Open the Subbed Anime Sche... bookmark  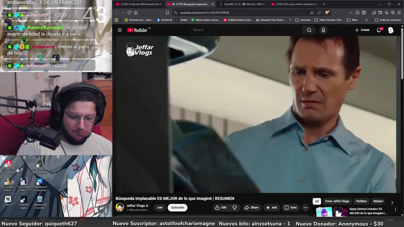click(238, 20)
